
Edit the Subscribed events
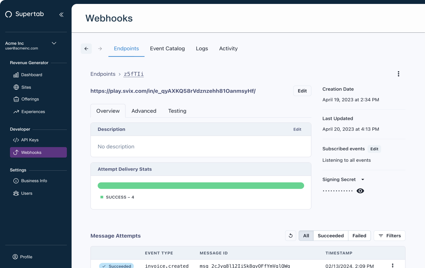tap(374, 149)
